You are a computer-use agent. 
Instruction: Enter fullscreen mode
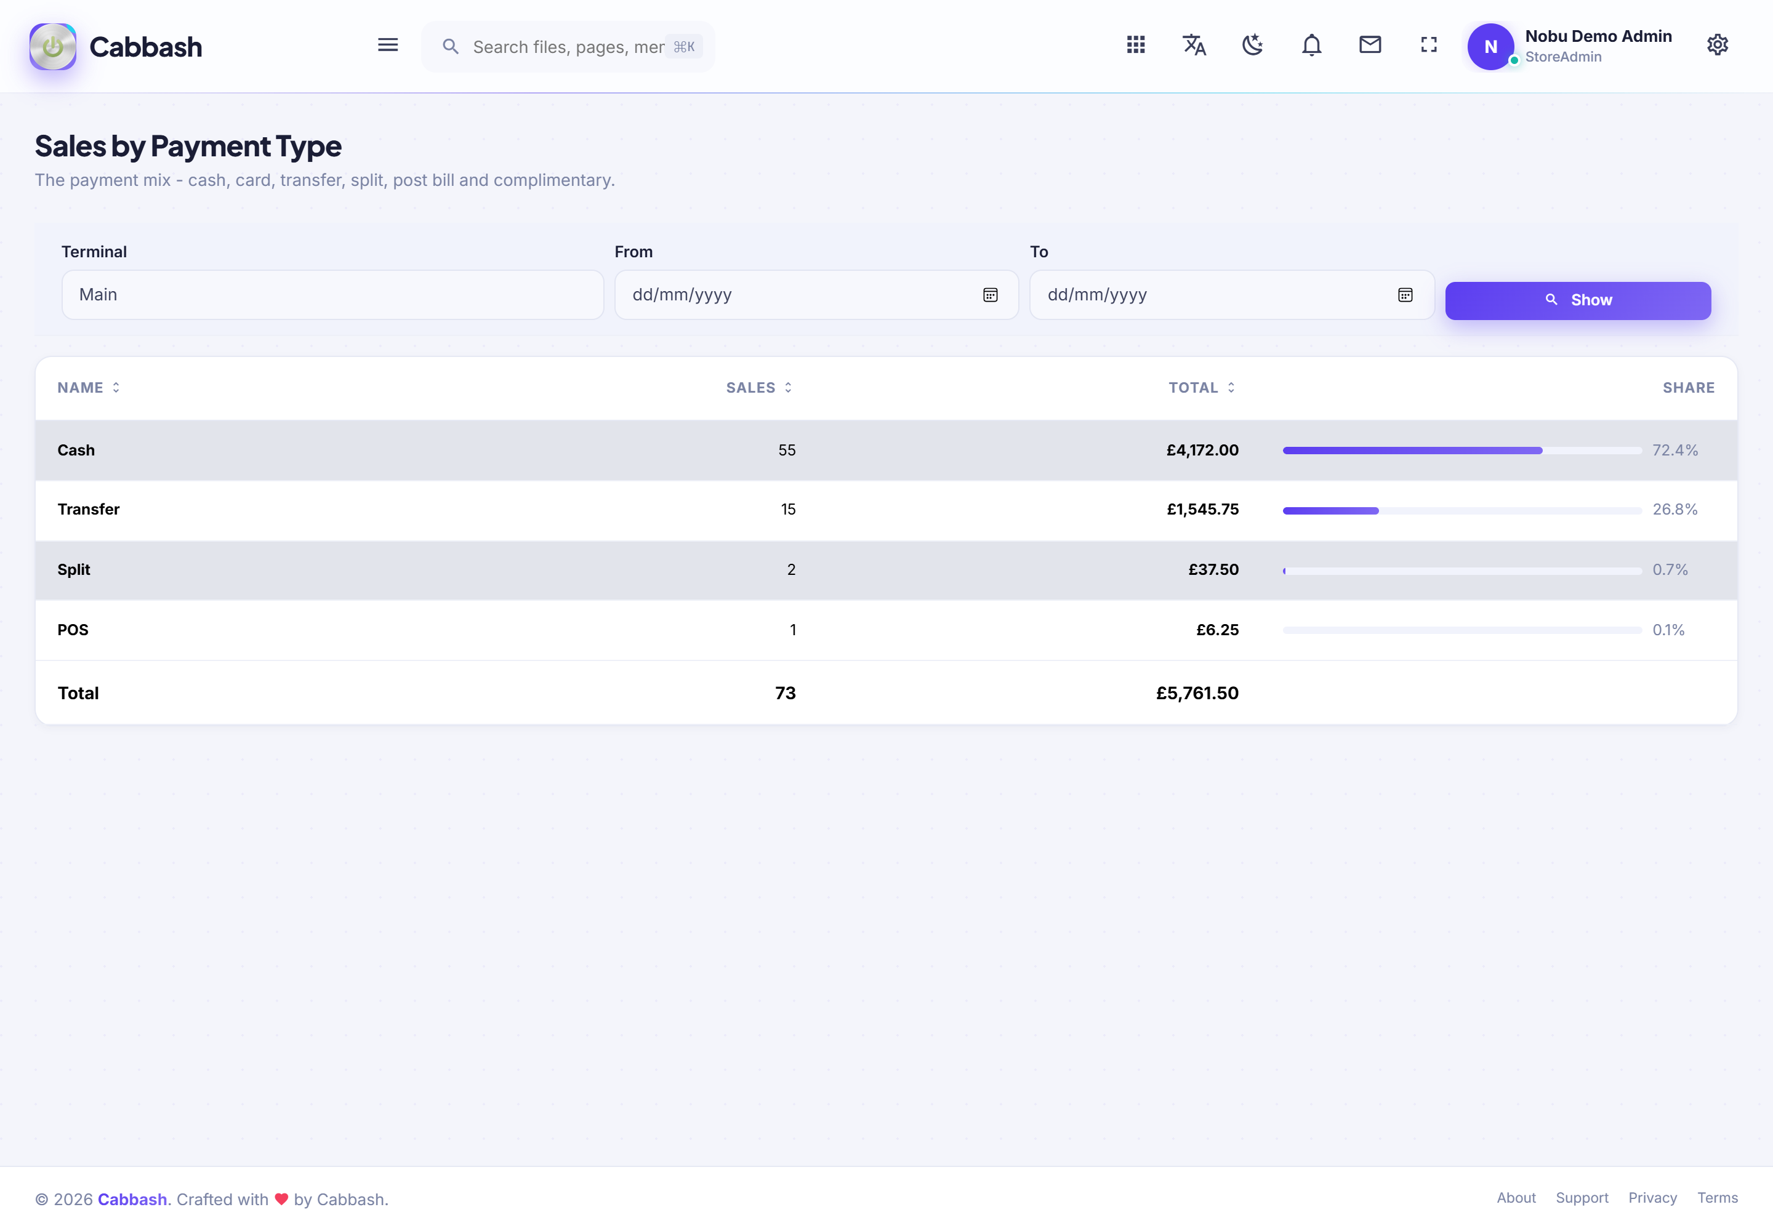1429,45
